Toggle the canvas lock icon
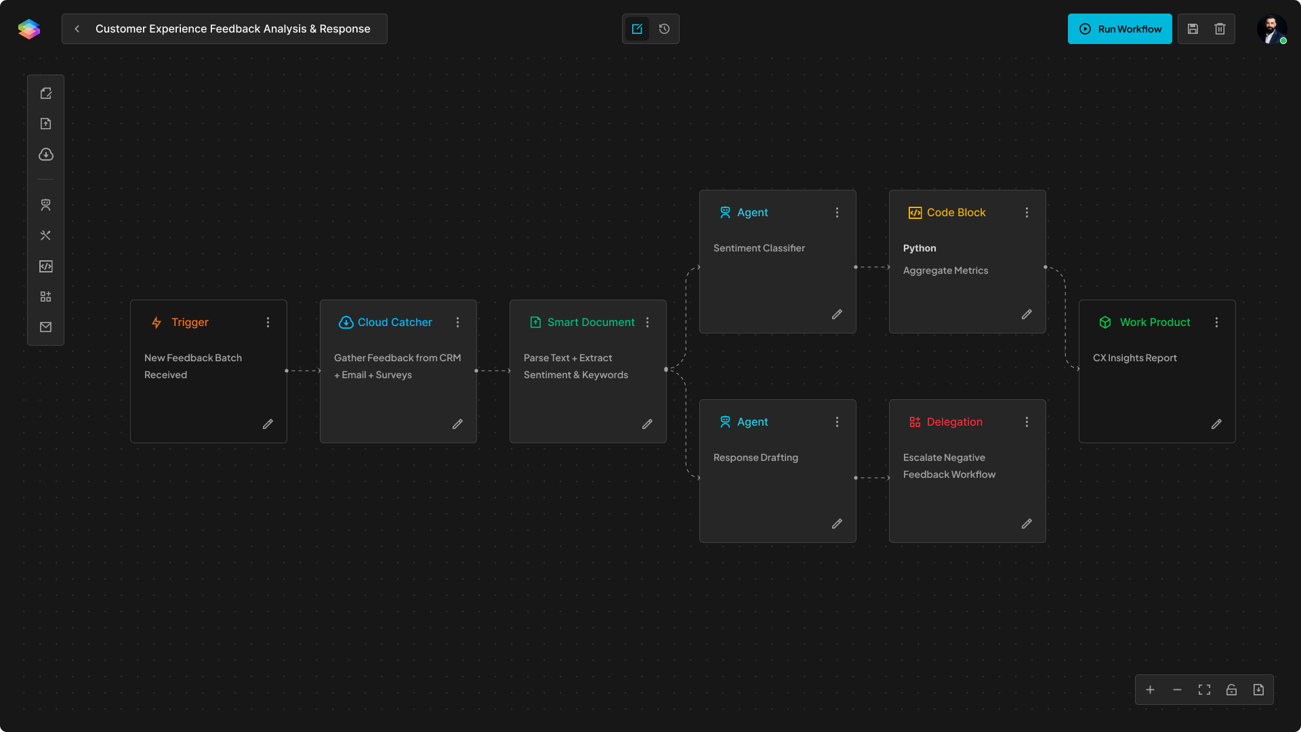The image size is (1301, 732). pyautogui.click(x=1231, y=690)
